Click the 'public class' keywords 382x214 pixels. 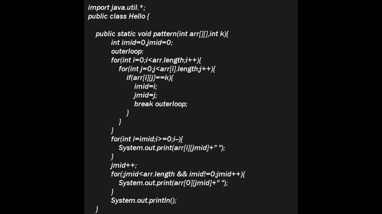(x=107, y=16)
